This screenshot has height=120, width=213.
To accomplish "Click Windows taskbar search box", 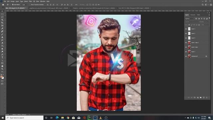I will (x=24, y=118).
